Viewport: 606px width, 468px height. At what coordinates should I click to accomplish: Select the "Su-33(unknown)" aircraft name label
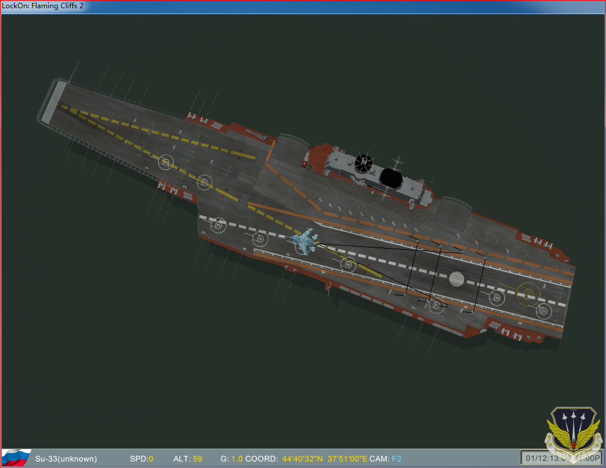point(66,459)
